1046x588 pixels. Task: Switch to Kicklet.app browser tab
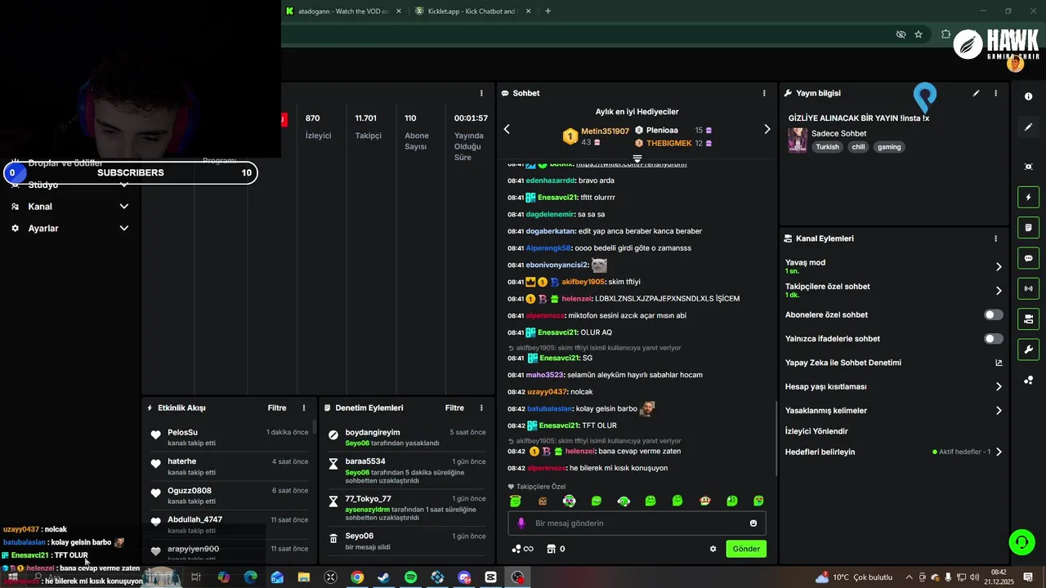[472, 11]
